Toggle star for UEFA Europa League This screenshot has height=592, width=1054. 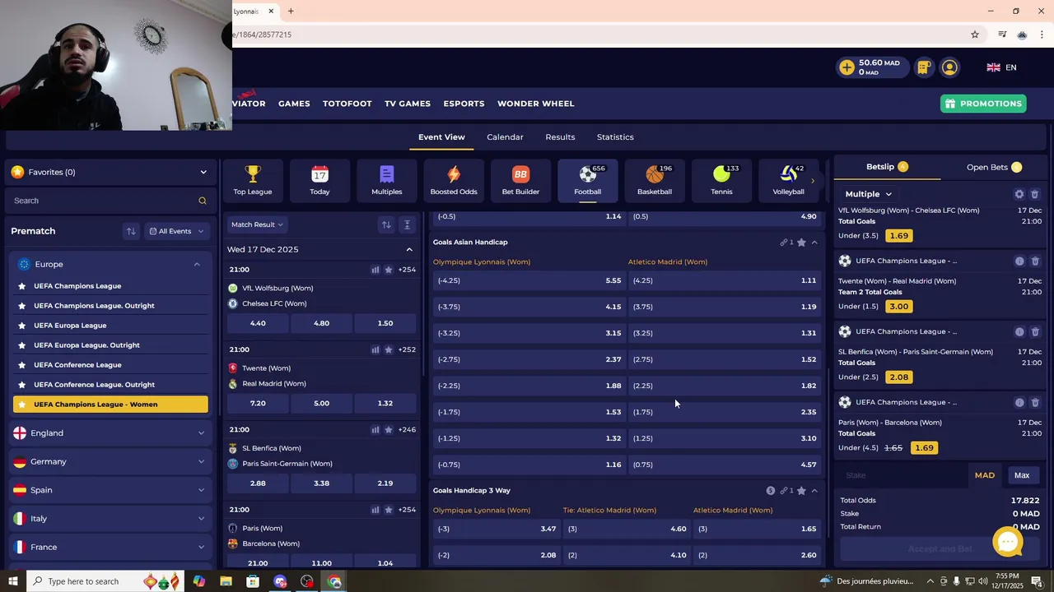[x=21, y=326]
